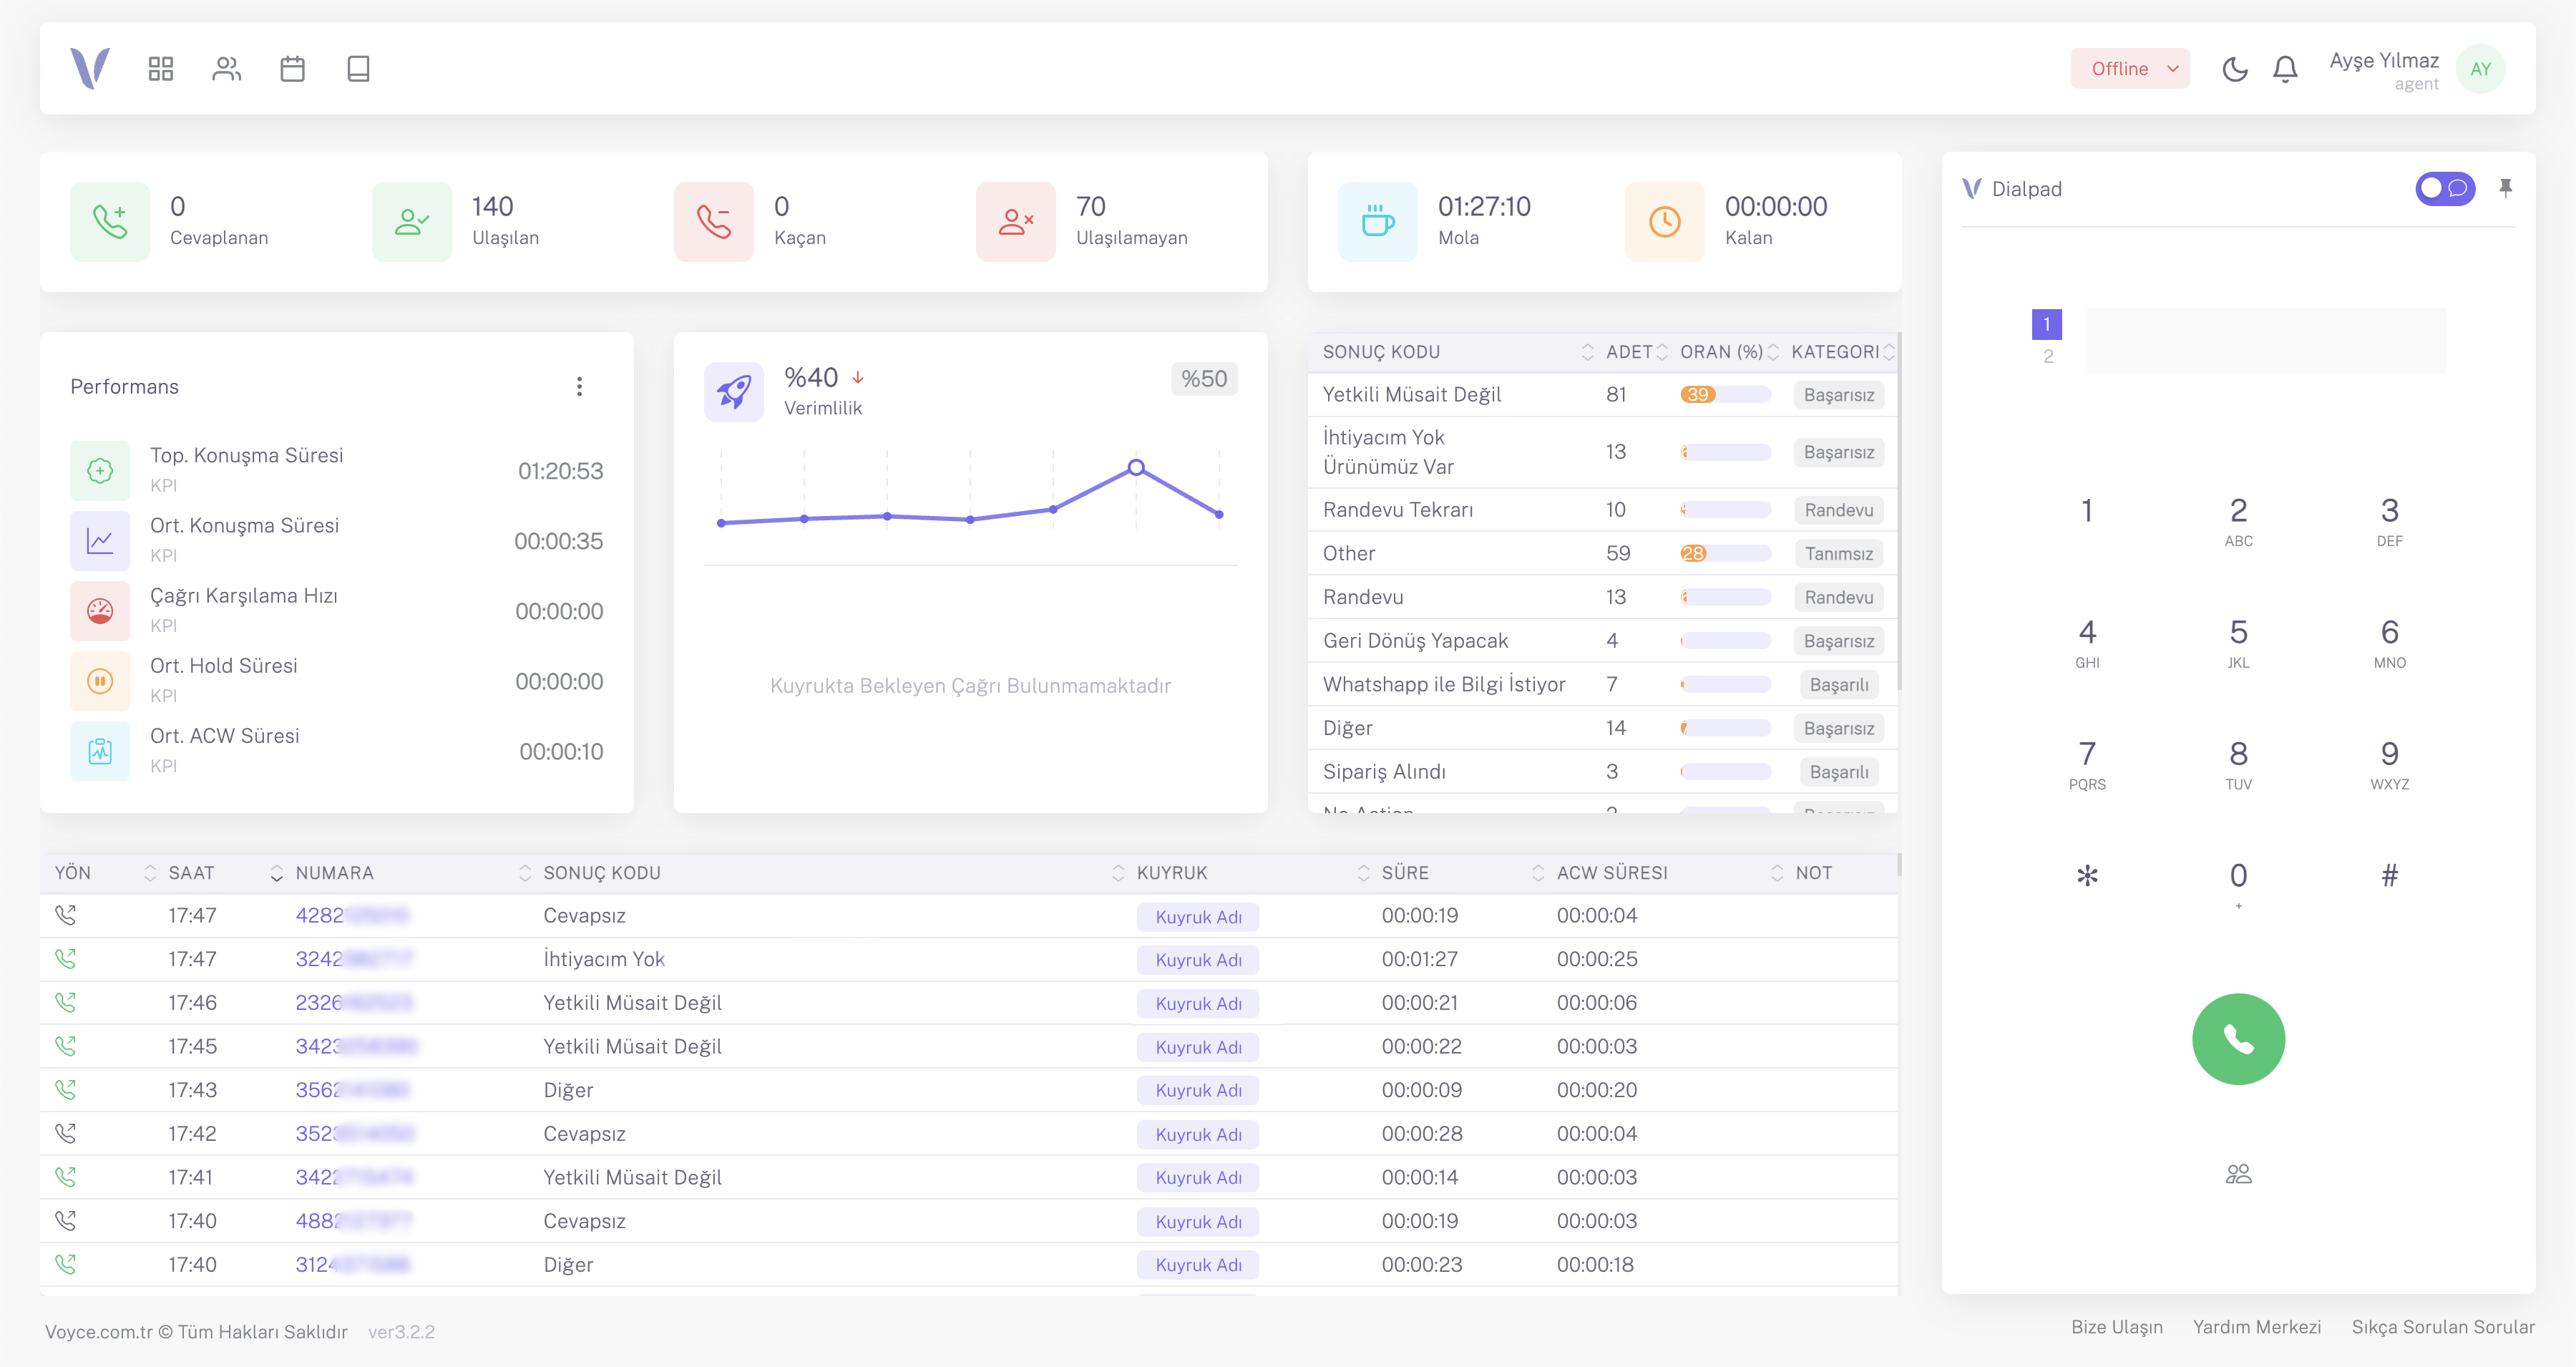Click the %50 target badge
This screenshot has width=2576, height=1367.
tap(1204, 379)
